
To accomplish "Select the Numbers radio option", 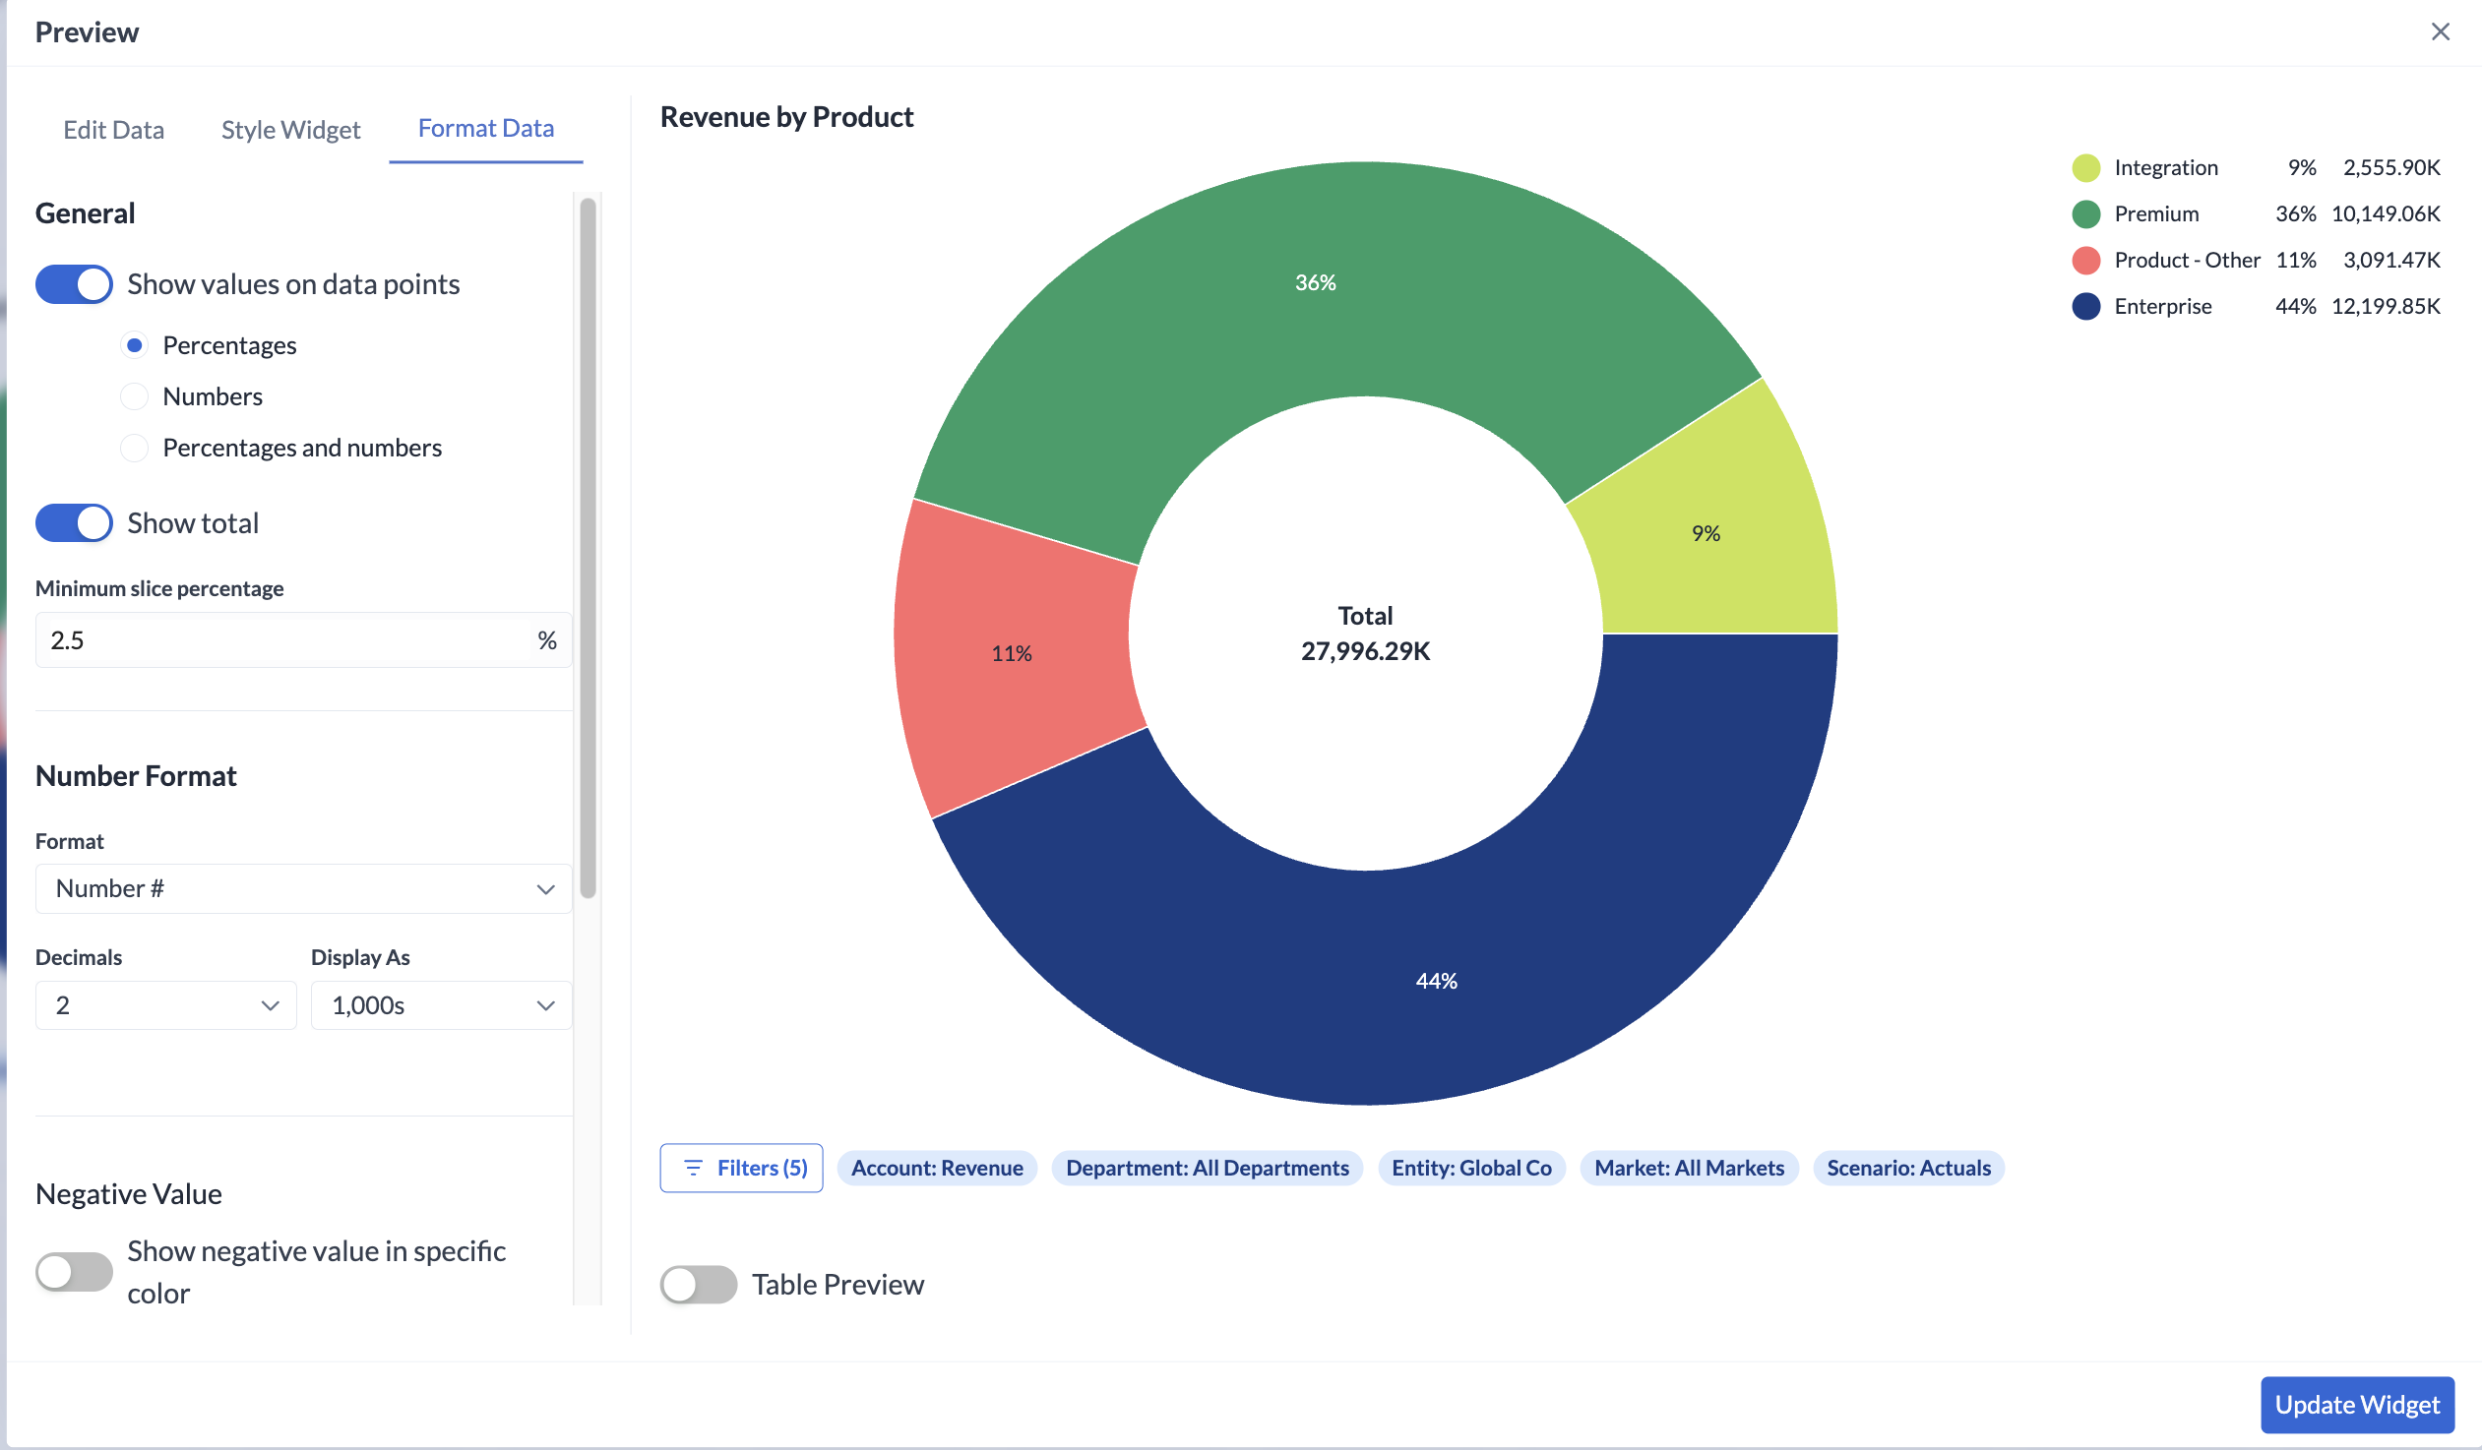I will (x=134, y=396).
